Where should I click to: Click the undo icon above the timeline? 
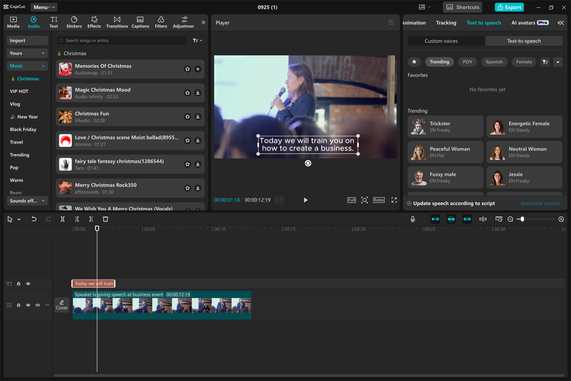pyautogui.click(x=34, y=219)
